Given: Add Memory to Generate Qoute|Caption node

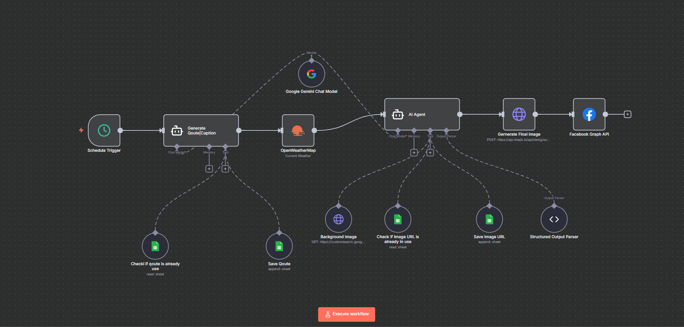Looking at the screenshot, I should (x=209, y=169).
